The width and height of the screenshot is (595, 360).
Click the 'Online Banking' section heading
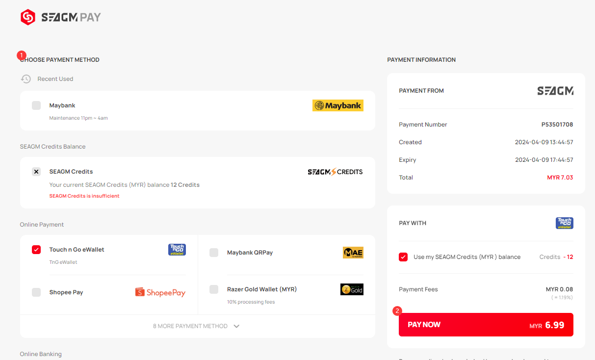[41, 354]
